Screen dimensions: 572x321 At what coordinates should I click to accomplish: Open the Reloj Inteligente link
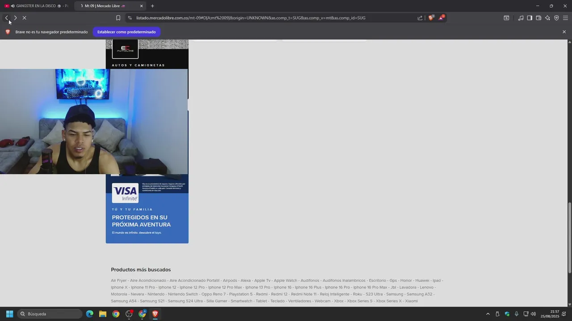(x=335, y=294)
